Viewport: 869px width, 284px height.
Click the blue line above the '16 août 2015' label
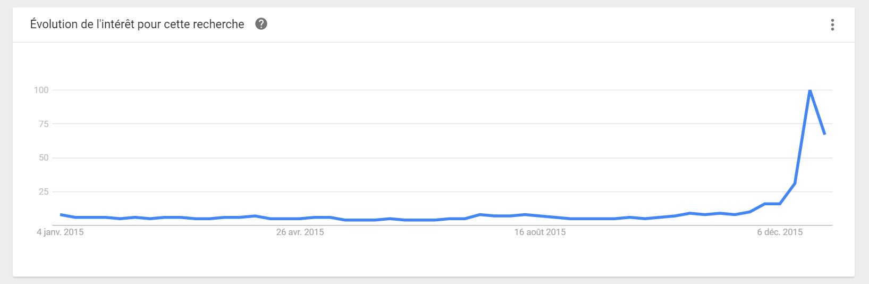click(540, 216)
